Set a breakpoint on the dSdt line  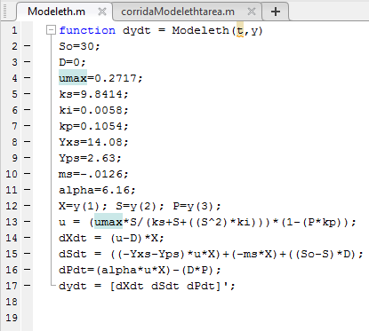28,254
